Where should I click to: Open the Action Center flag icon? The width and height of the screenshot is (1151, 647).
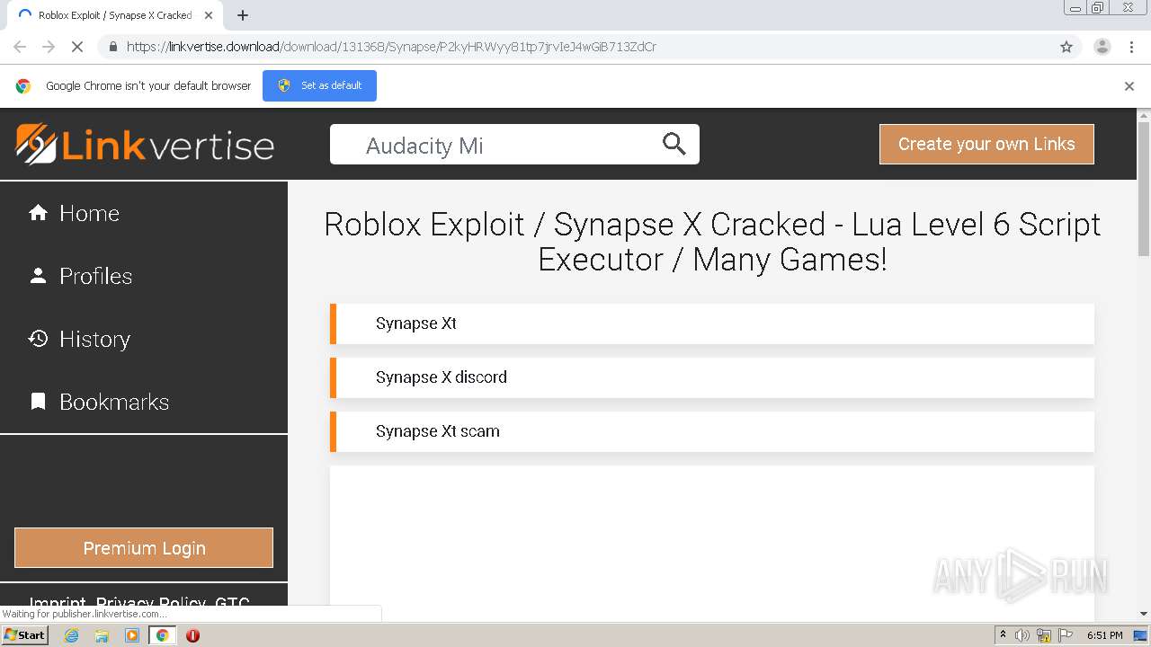1065,635
